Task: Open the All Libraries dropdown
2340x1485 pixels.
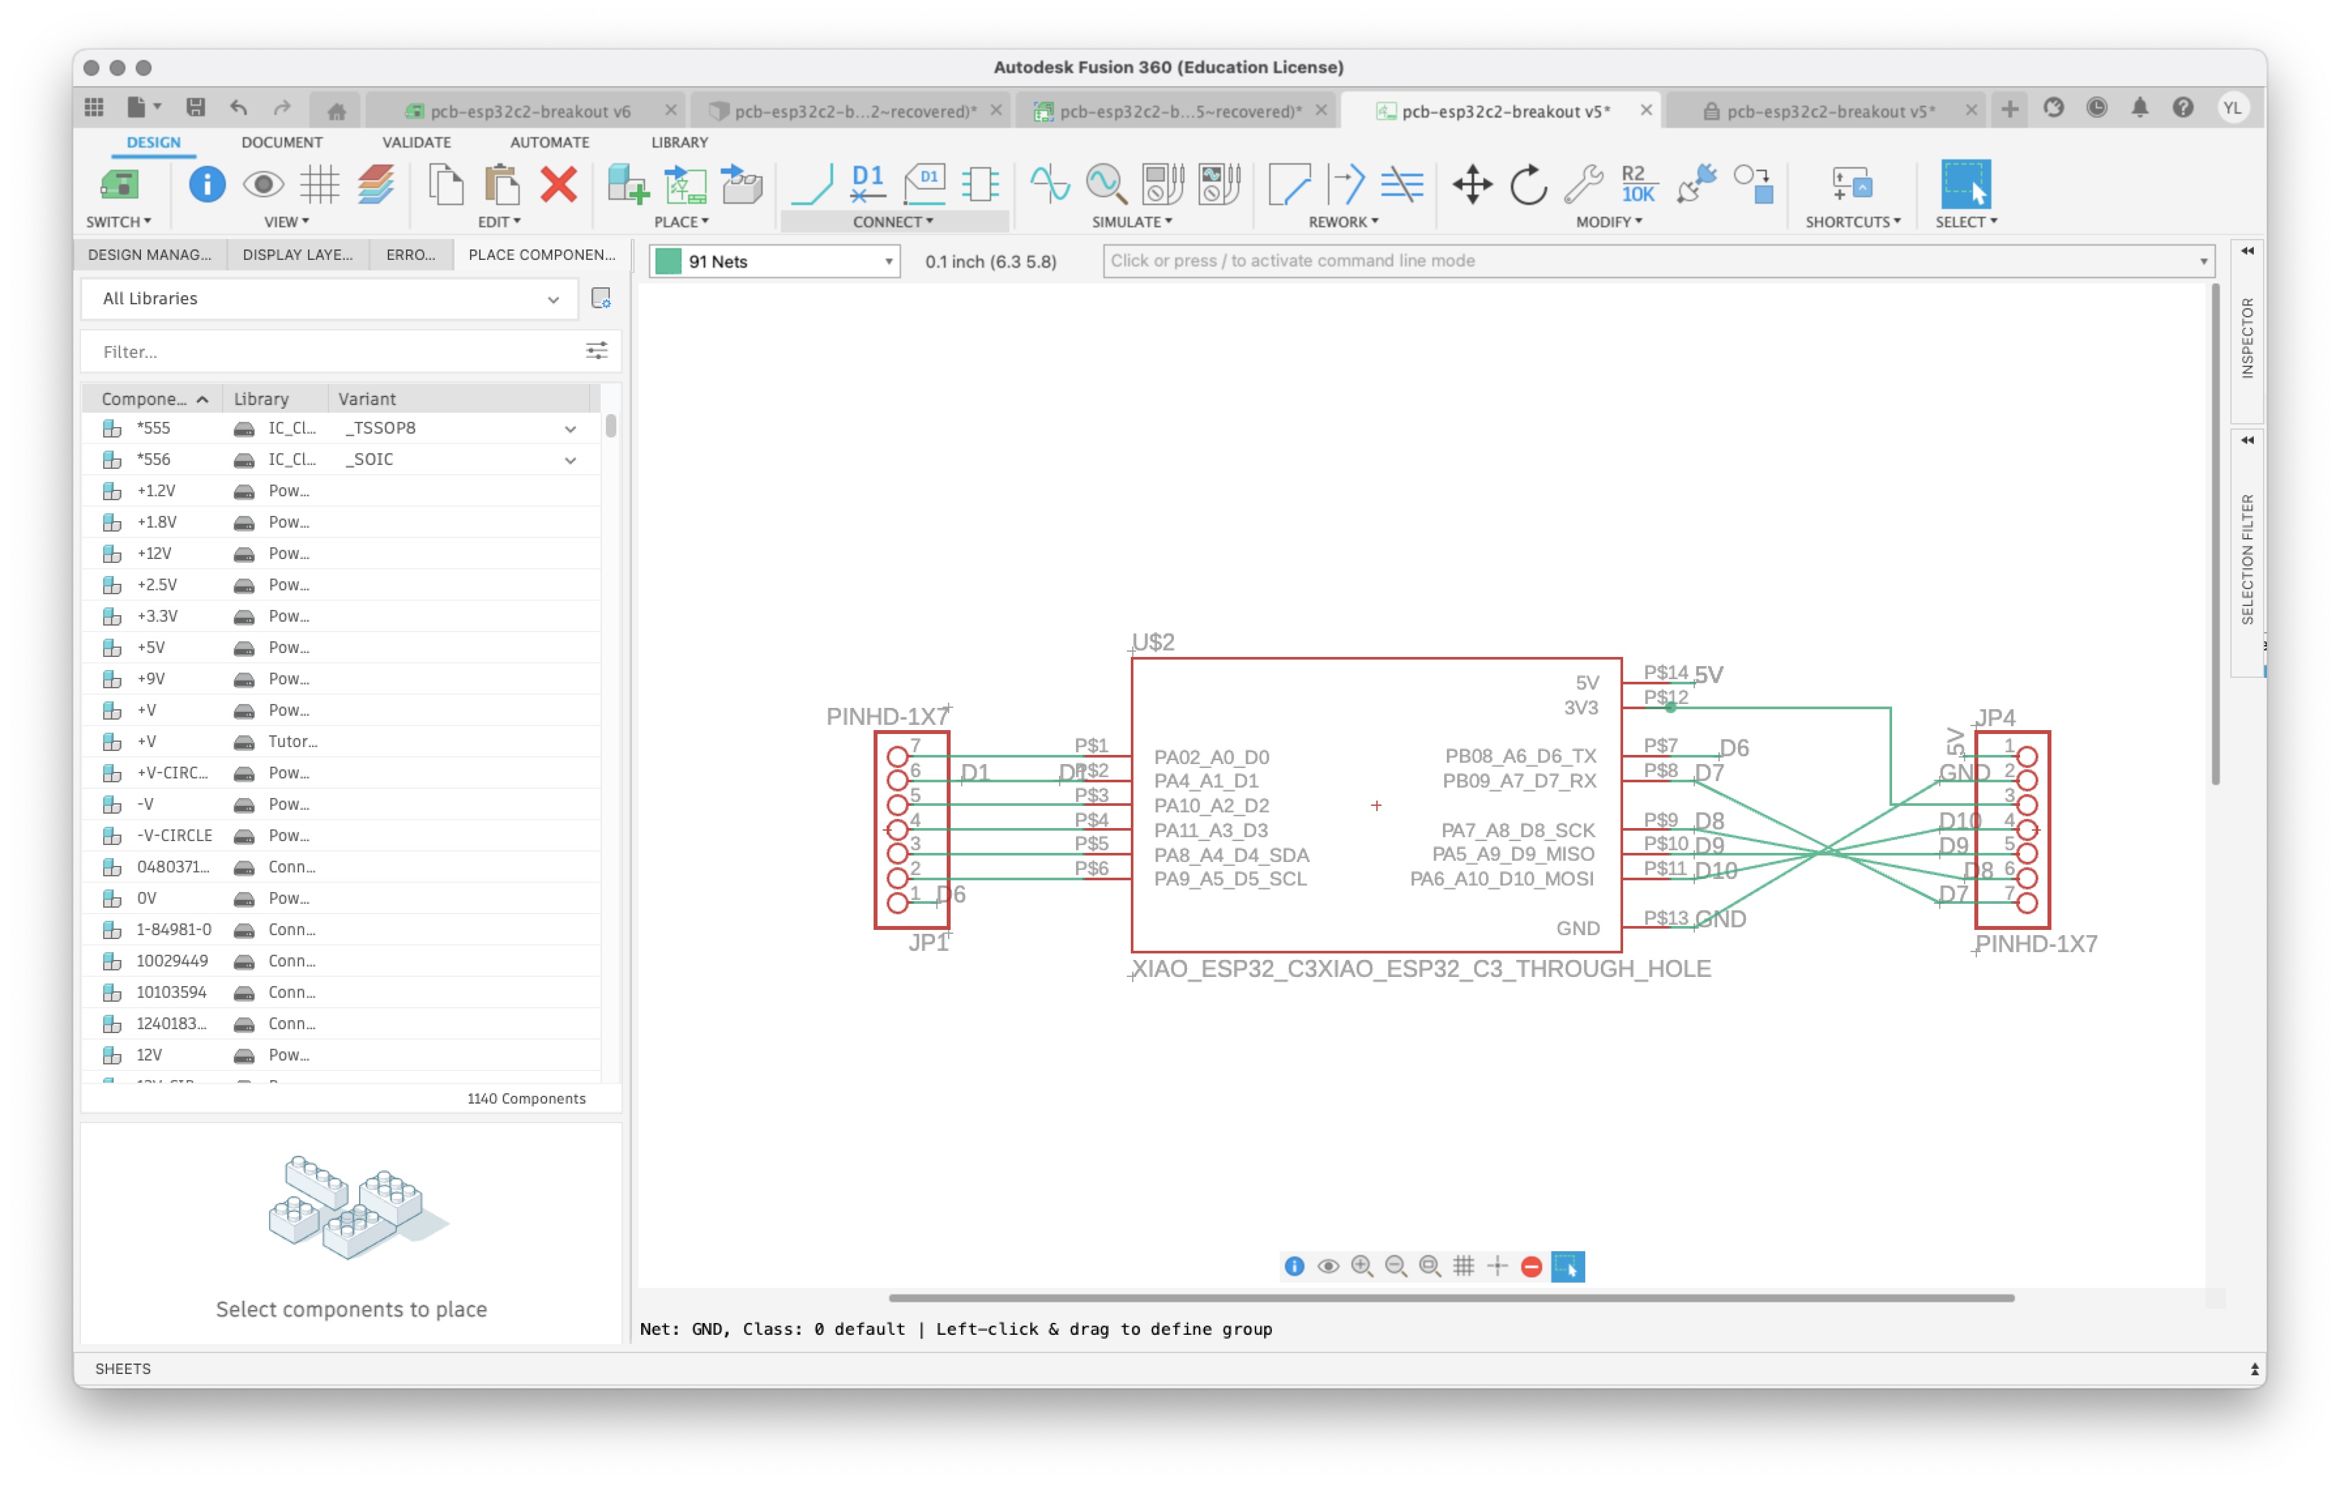Action: click(330, 298)
